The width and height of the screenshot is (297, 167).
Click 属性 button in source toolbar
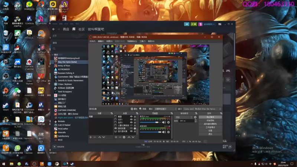tap(134, 109)
